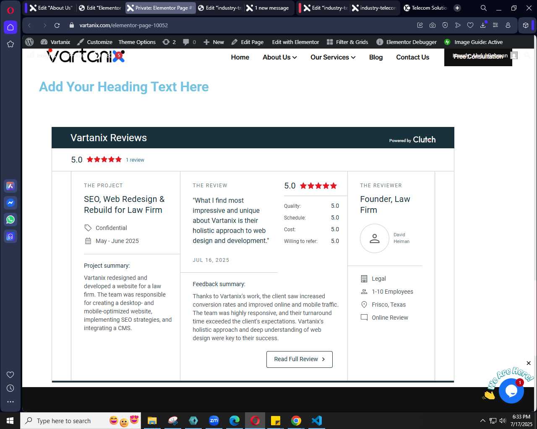Open the edit pinboard icon in address bar
Viewport: 537px width, 429px height.
pyautogui.click(x=420, y=25)
